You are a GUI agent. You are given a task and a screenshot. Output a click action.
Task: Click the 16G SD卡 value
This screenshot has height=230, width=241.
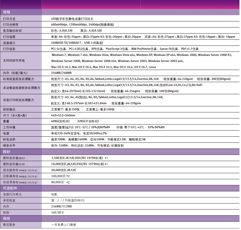coord(58,212)
